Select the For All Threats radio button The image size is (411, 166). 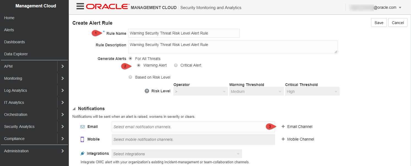click(x=130, y=59)
